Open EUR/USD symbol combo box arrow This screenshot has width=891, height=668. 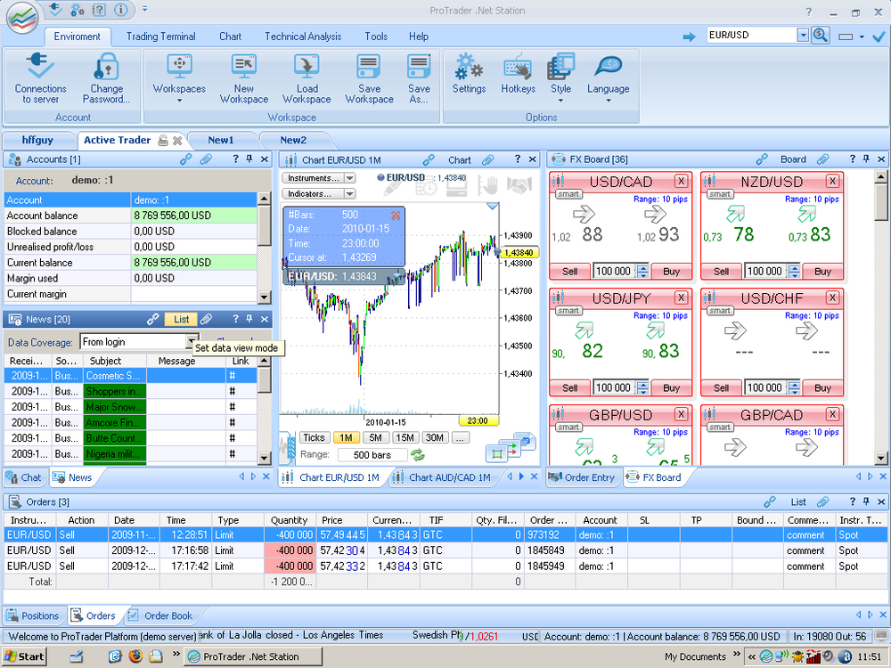pyautogui.click(x=803, y=36)
